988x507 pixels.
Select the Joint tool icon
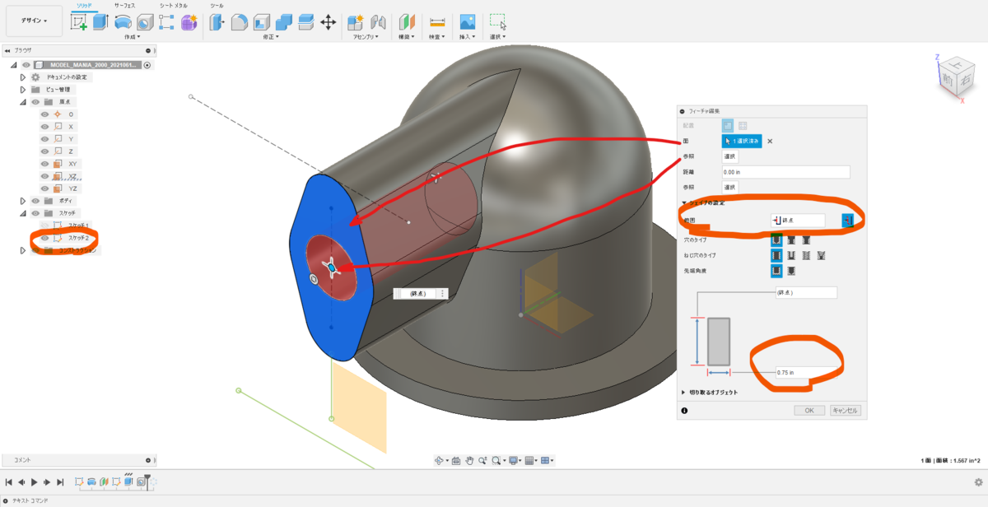(378, 22)
